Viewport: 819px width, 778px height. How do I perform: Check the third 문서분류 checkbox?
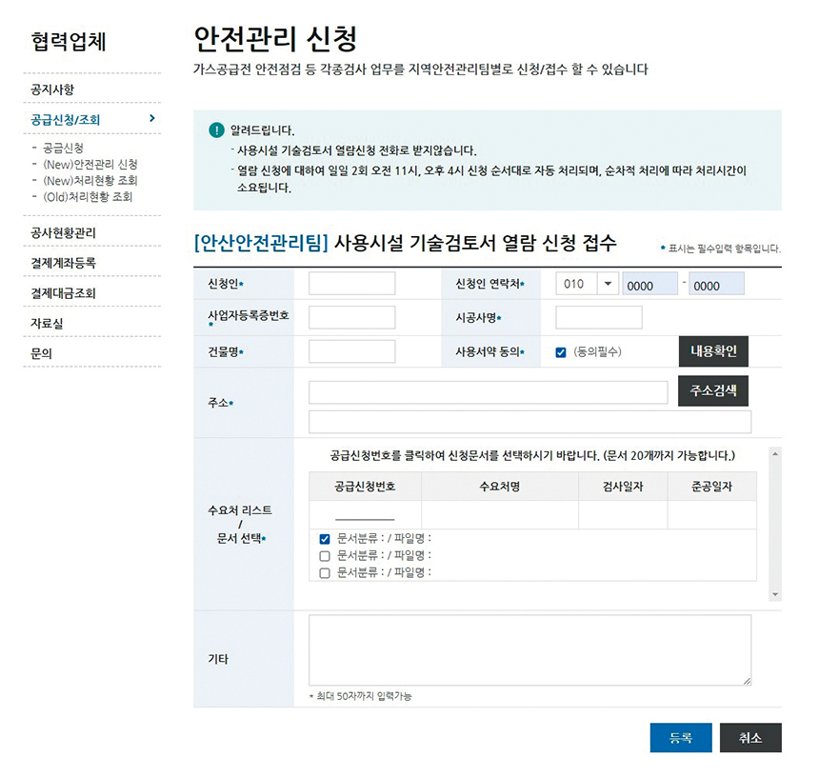pos(325,573)
